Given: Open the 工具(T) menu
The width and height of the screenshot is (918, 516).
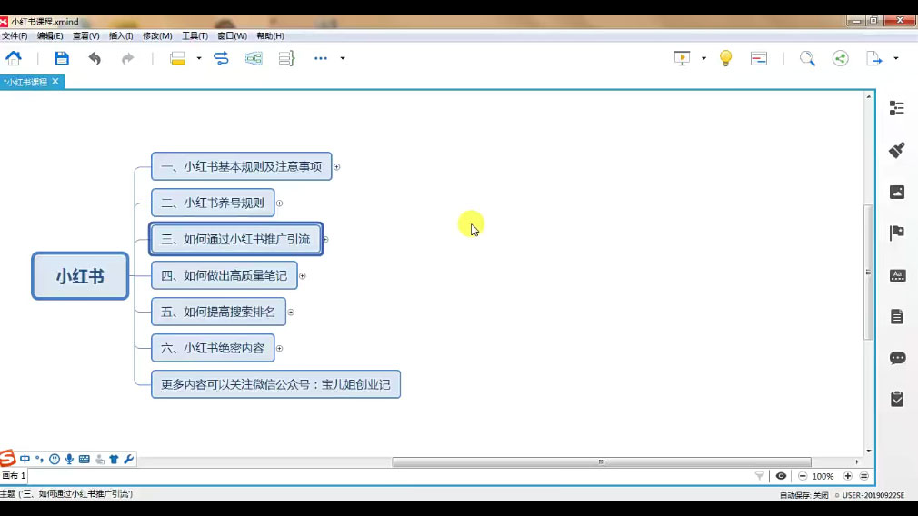Looking at the screenshot, I should 195,35.
